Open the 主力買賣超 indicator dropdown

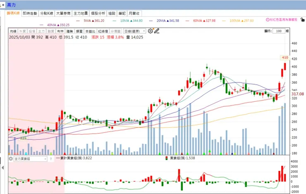[30, 159]
